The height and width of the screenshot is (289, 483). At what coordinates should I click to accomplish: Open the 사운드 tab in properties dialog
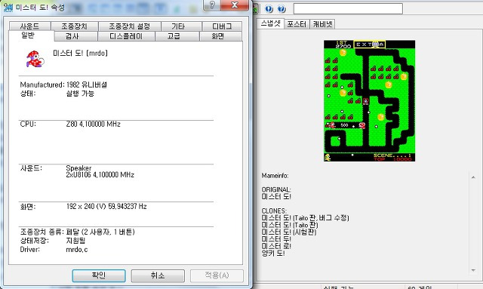pyautogui.click(x=30, y=26)
